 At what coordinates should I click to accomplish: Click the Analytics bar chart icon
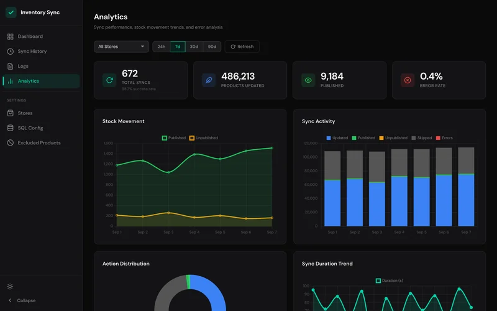click(10, 81)
